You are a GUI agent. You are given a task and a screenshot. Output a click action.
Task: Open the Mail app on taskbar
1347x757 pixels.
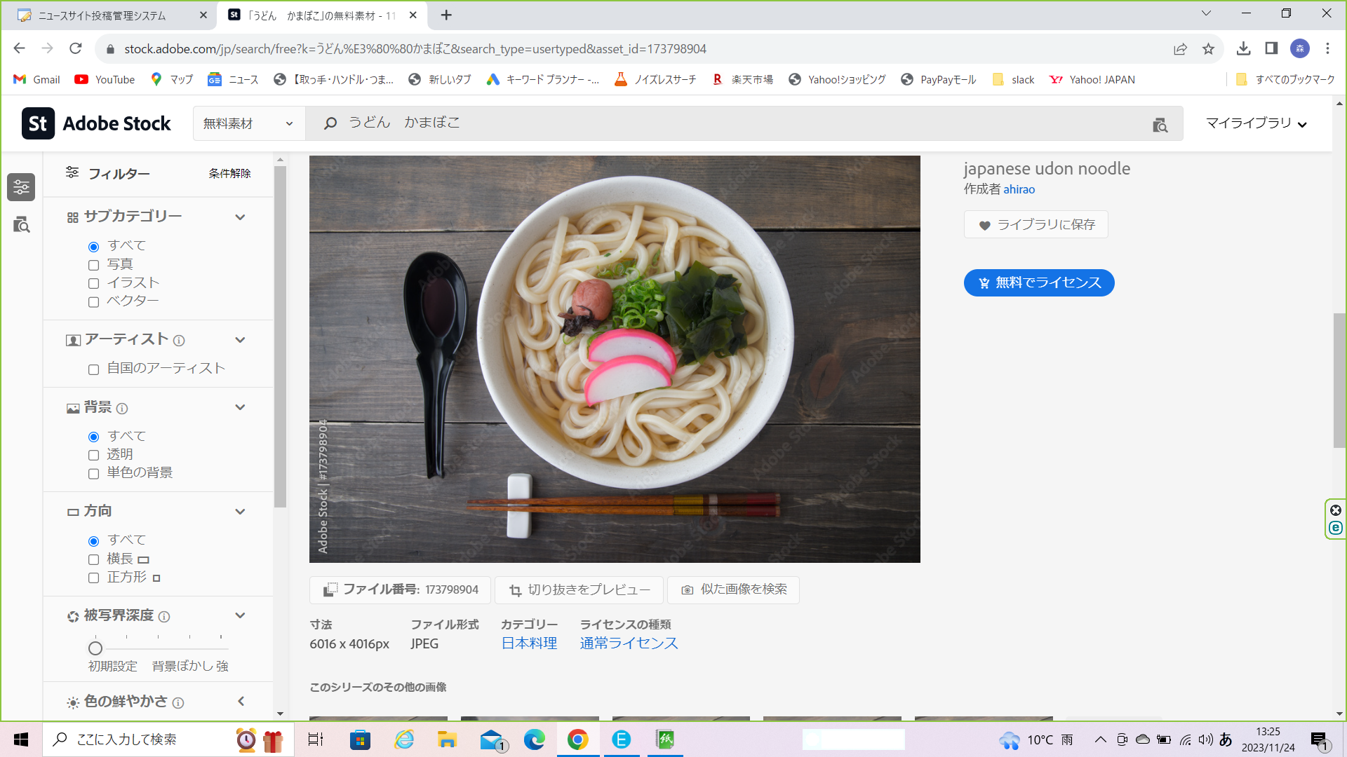pyautogui.click(x=492, y=739)
